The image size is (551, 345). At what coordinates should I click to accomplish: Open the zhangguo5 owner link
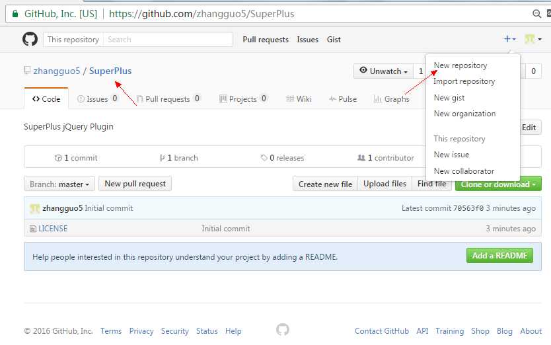(x=57, y=71)
